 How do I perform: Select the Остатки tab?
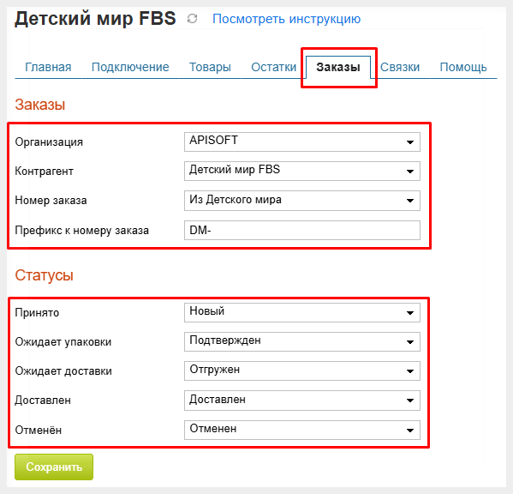tap(273, 67)
